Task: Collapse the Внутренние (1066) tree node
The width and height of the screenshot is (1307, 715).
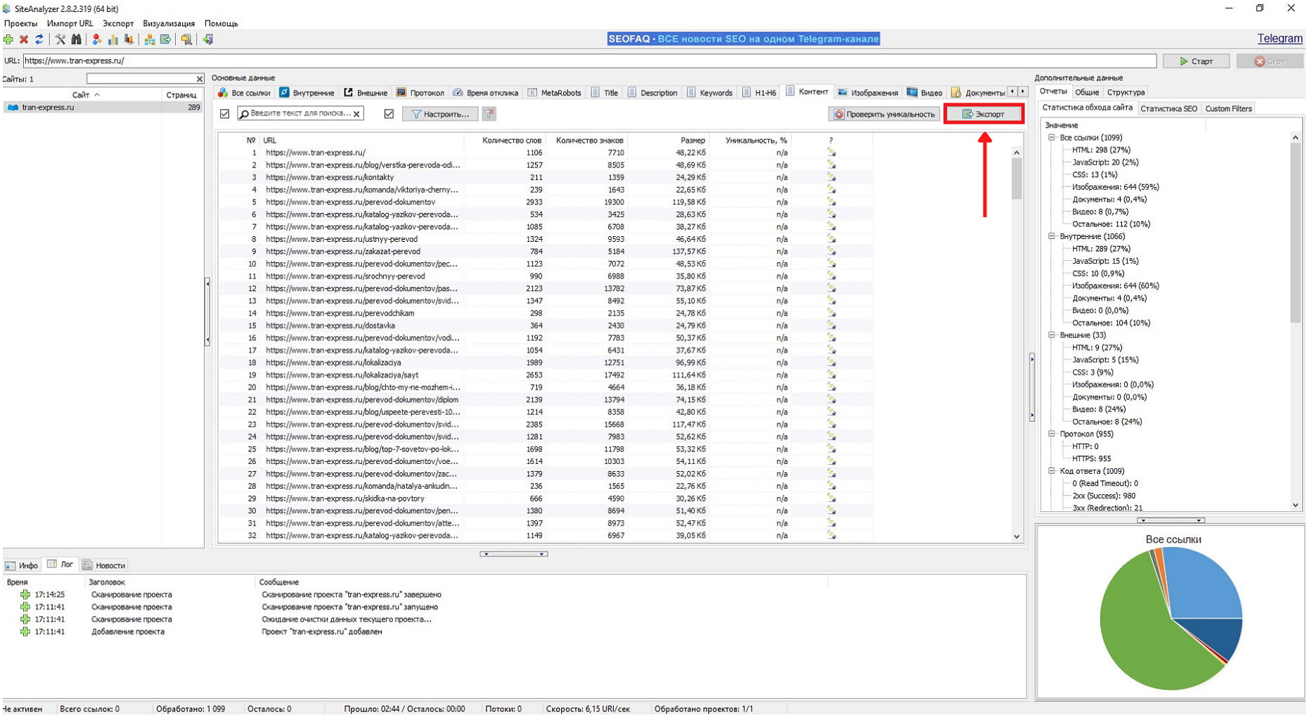Action: (x=1052, y=236)
